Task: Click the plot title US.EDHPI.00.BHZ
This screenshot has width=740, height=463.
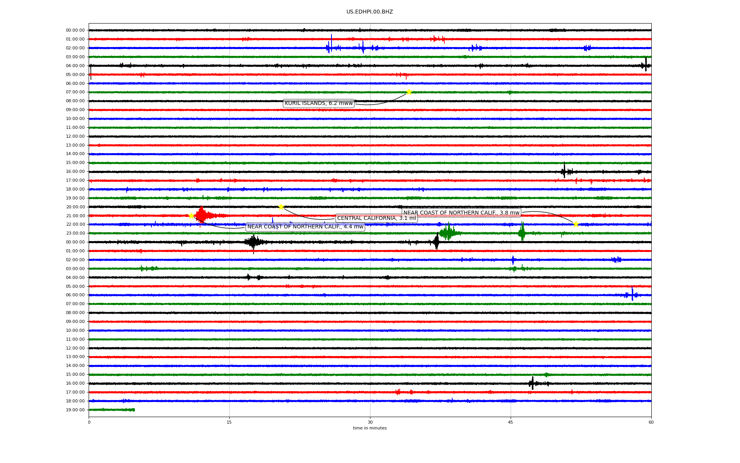Action: pyautogui.click(x=370, y=12)
